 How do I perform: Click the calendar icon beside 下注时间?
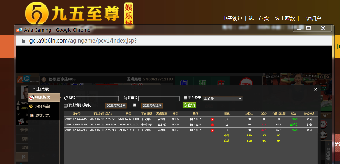pos(66,105)
